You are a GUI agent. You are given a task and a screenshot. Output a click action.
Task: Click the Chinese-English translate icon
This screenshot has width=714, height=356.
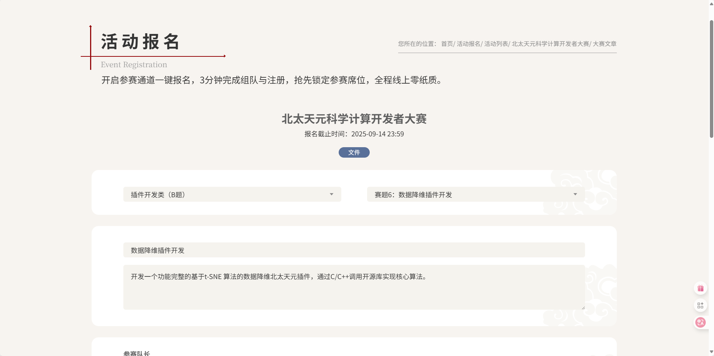(700, 322)
